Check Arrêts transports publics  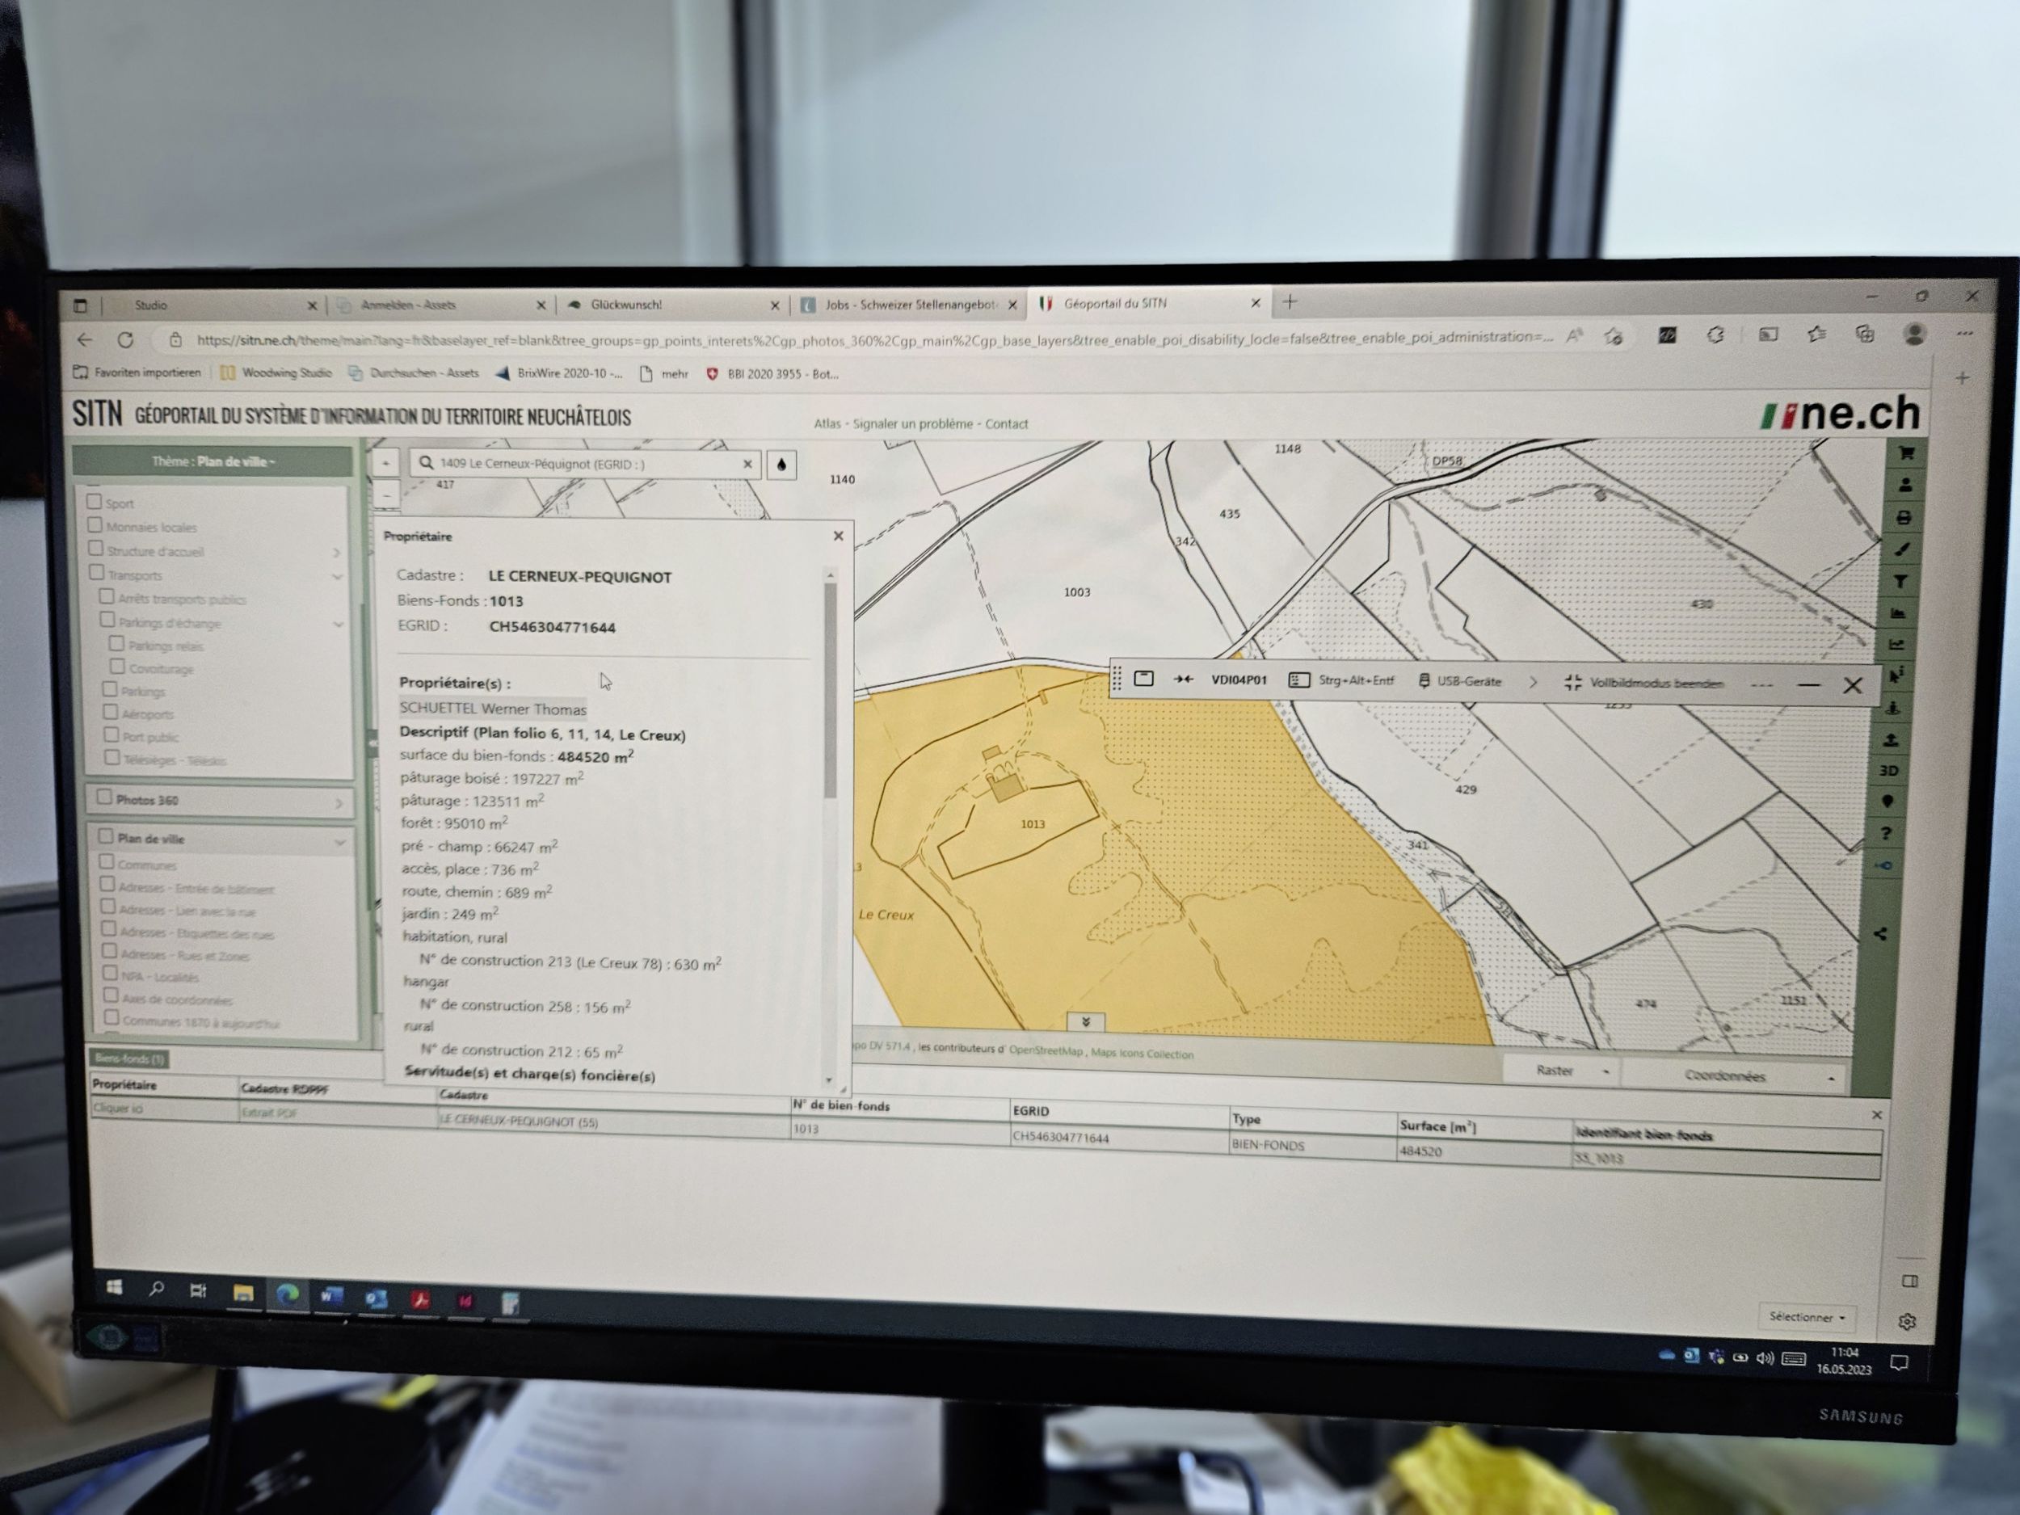pyautogui.click(x=106, y=597)
